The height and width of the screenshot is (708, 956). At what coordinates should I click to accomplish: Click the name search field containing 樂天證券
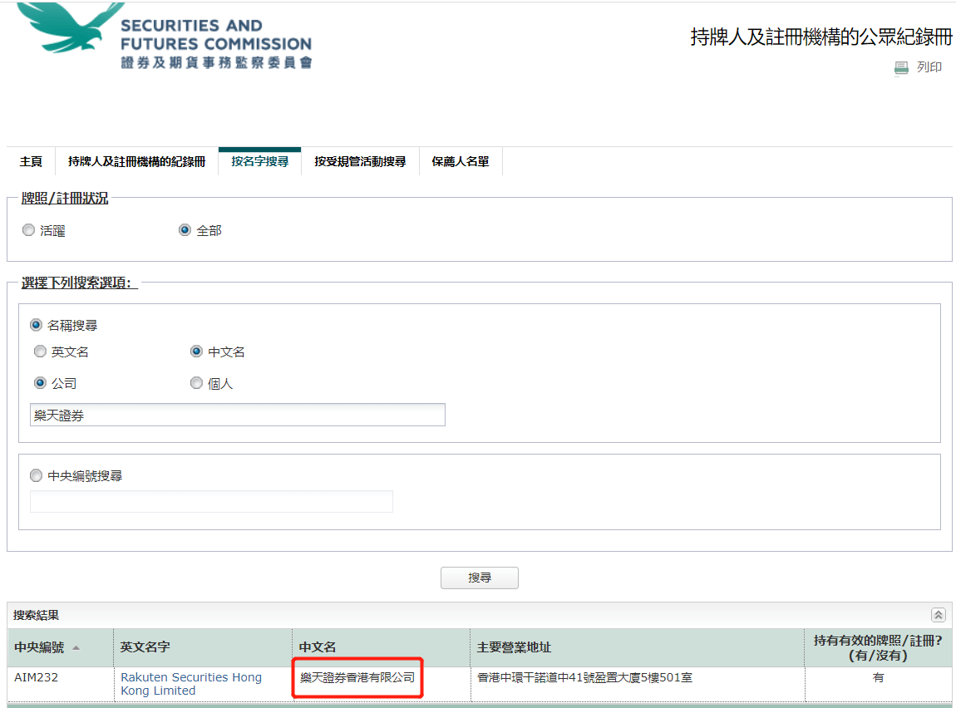pos(238,415)
